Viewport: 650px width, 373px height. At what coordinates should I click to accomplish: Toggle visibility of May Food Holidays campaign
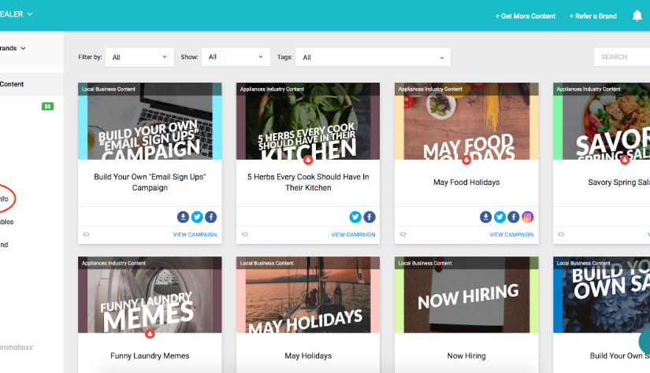click(x=403, y=235)
